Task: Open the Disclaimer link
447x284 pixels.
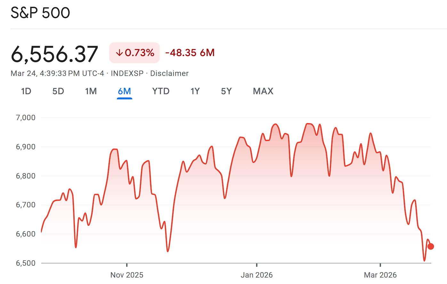Action: [x=169, y=73]
